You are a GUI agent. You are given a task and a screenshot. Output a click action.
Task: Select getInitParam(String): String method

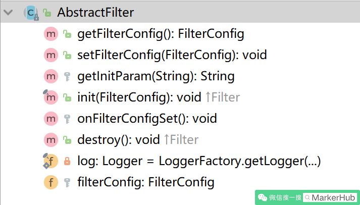pyautogui.click(x=156, y=76)
